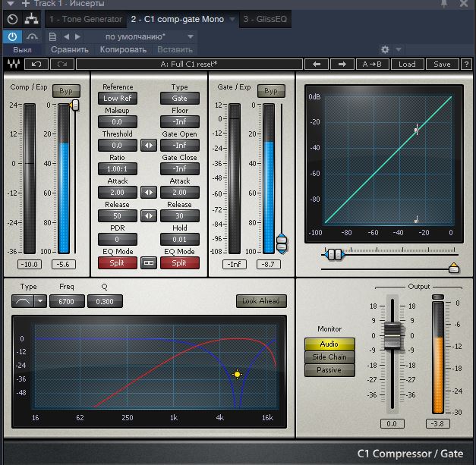Screen dimensions: 476x465
Task: Go to previous preset arrow
Action: (x=67, y=37)
